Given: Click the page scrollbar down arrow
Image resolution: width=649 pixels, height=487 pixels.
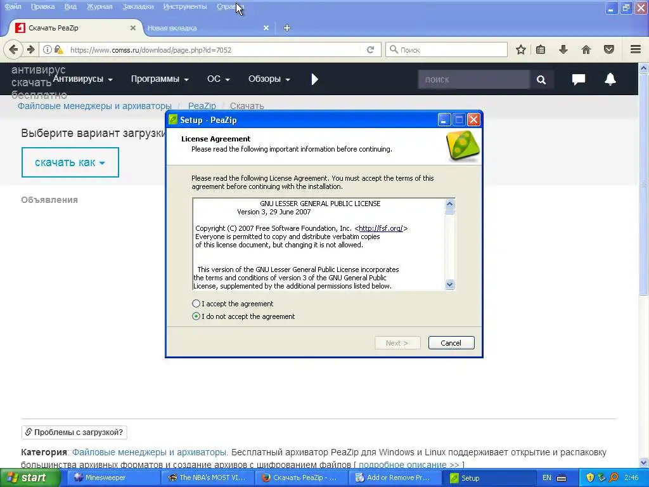Looking at the screenshot, I should pyautogui.click(x=644, y=462).
